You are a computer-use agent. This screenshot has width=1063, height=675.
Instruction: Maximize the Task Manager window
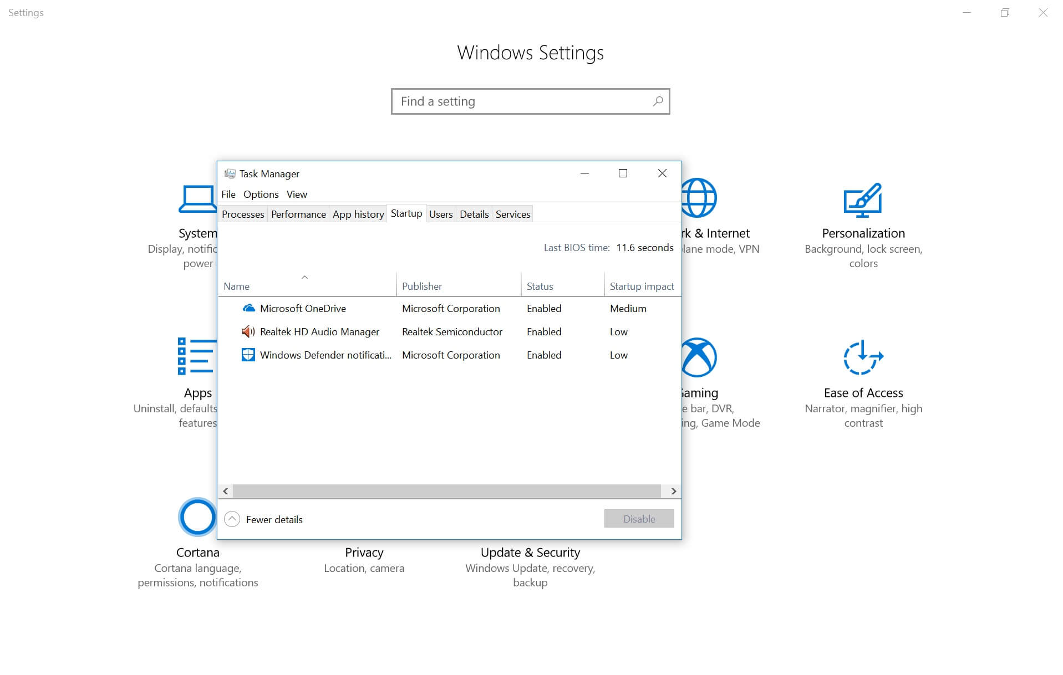623,173
